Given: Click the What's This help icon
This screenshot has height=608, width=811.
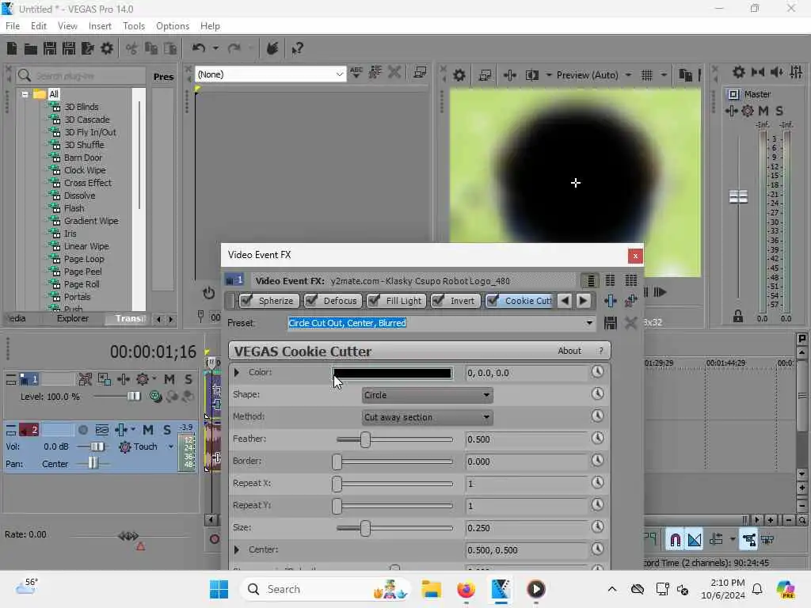Looking at the screenshot, I should tap(297, 48).
